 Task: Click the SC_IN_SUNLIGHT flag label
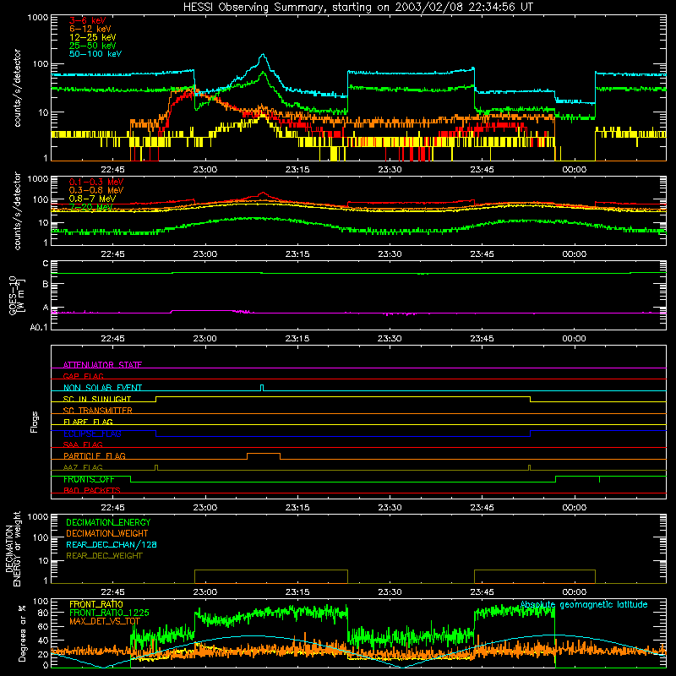tap(97, 399)
